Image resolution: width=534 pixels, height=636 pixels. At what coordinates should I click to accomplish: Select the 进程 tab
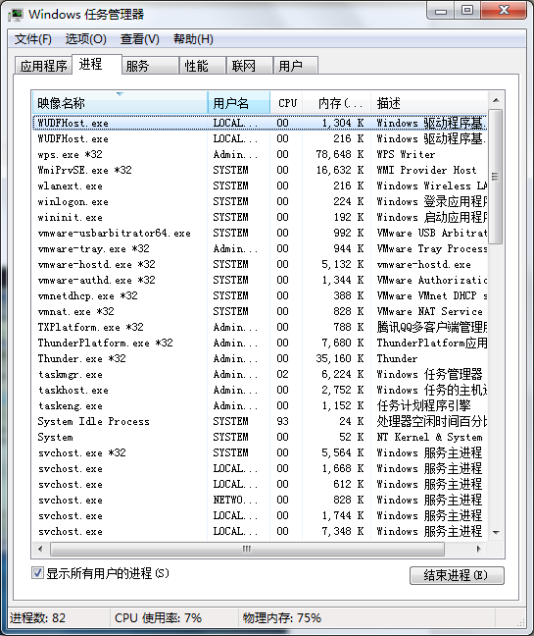(96, 65)
